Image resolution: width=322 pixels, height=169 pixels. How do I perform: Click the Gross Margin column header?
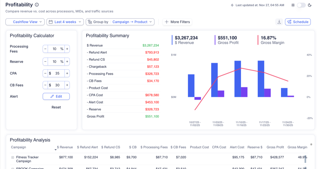297,147
